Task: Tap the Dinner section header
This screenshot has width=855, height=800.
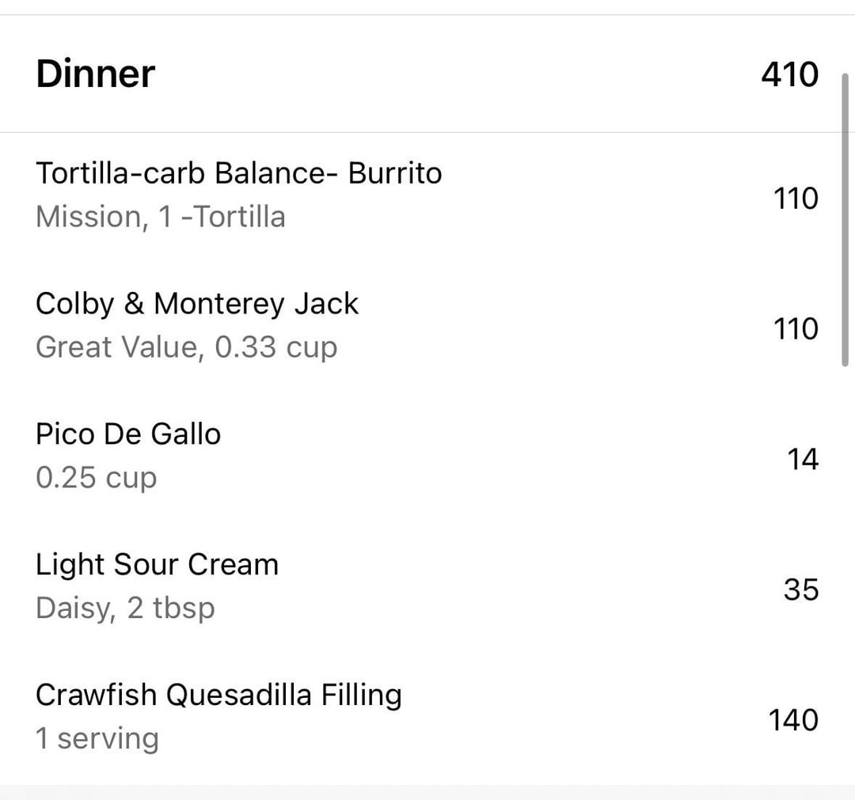Action: tap(96, 74)
